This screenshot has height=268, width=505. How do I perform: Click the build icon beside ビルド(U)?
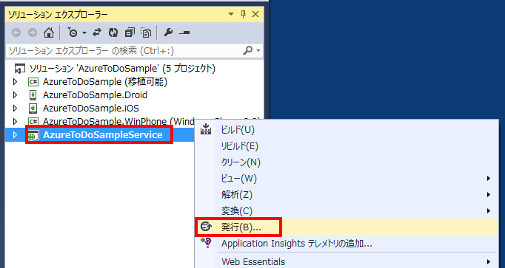(x=206, y=129)
